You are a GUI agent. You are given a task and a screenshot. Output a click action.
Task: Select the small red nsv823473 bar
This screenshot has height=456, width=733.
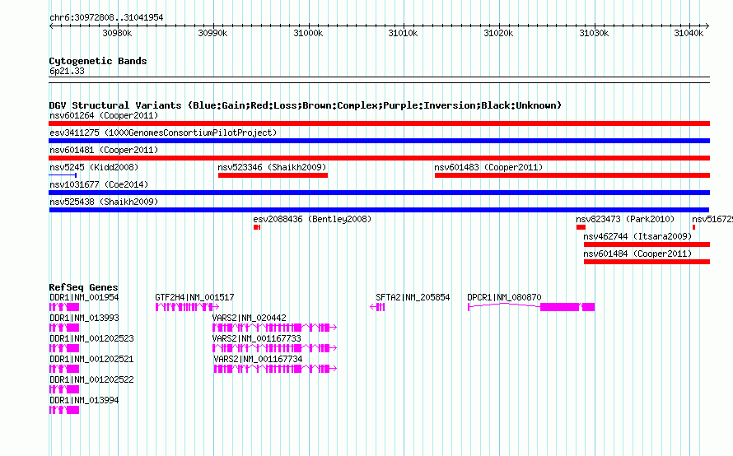(x=581, y=227)
